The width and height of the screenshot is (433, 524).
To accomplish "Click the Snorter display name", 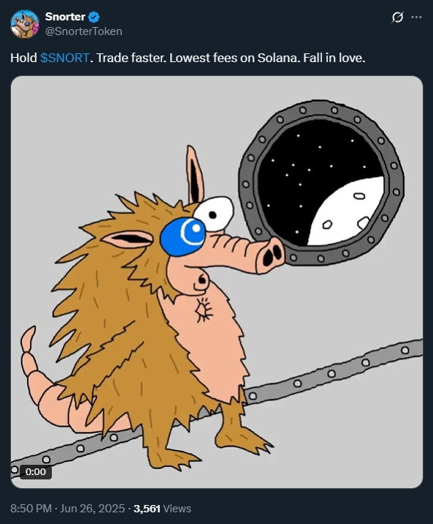I will pos(65,16).
